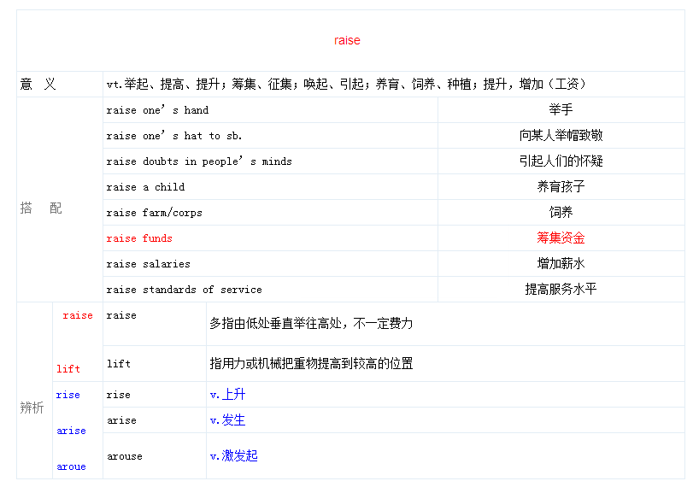
Task: Open the blue "aroue" link
Action: [x=71, y=466]
